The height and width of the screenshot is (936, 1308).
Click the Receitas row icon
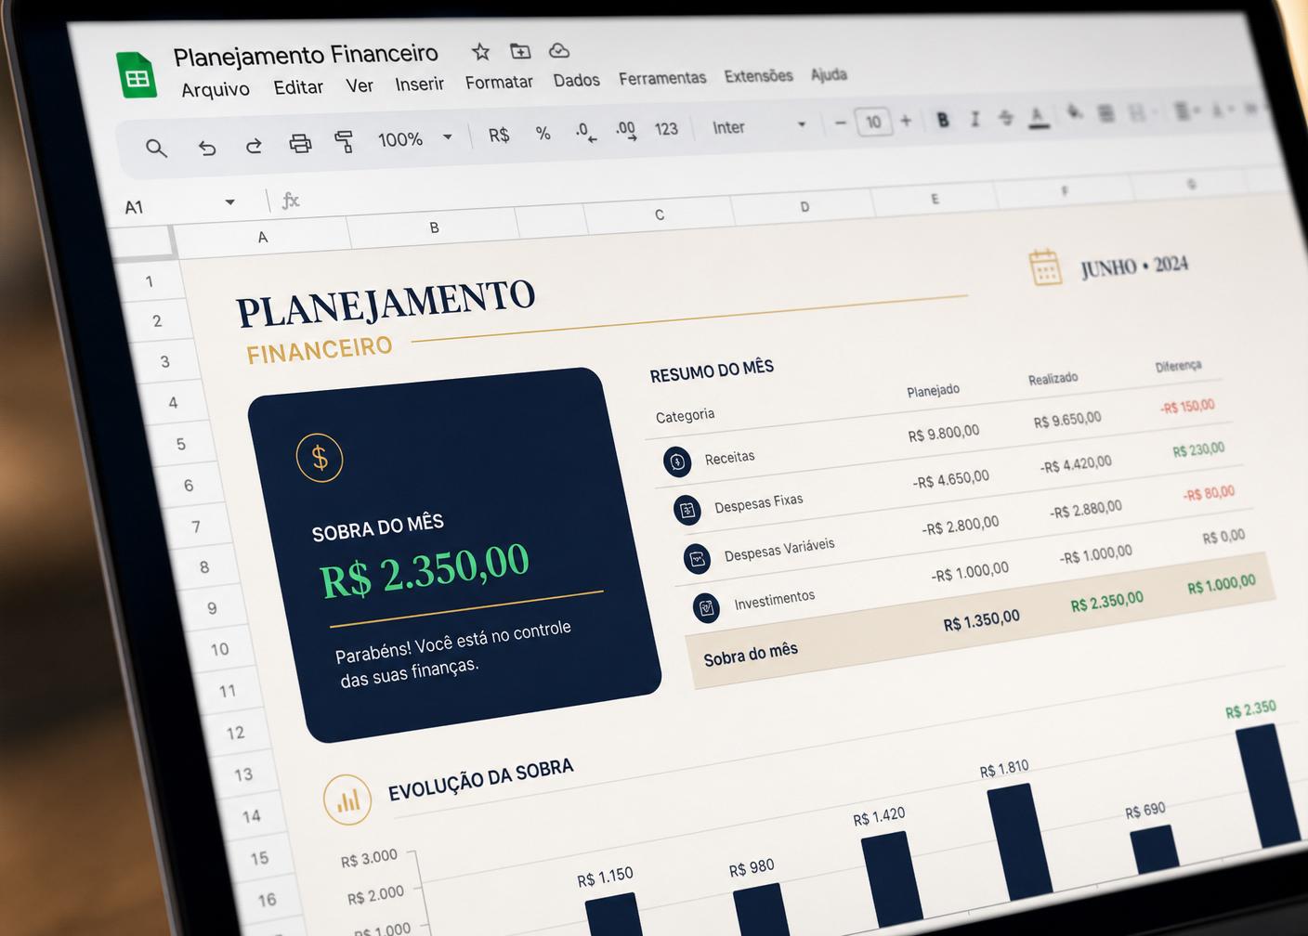tap(677, 461)
